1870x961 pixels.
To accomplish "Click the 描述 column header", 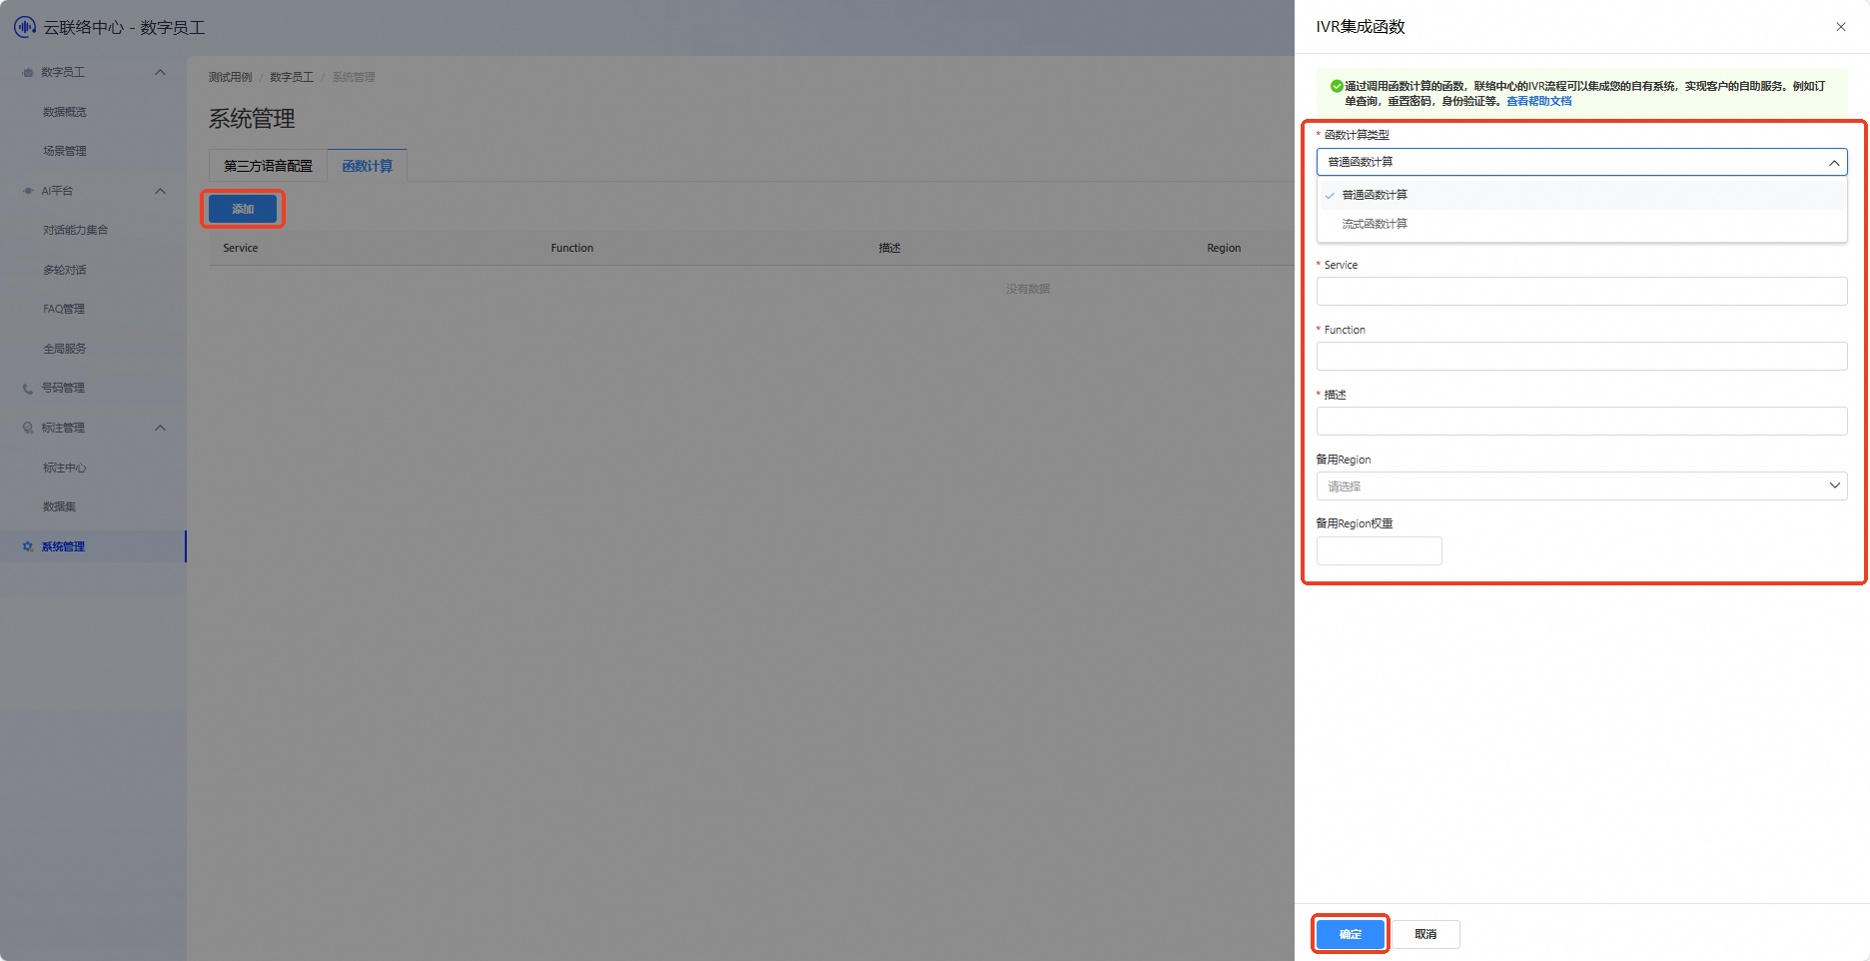I will pyautogui.click(x=890, y=248).
